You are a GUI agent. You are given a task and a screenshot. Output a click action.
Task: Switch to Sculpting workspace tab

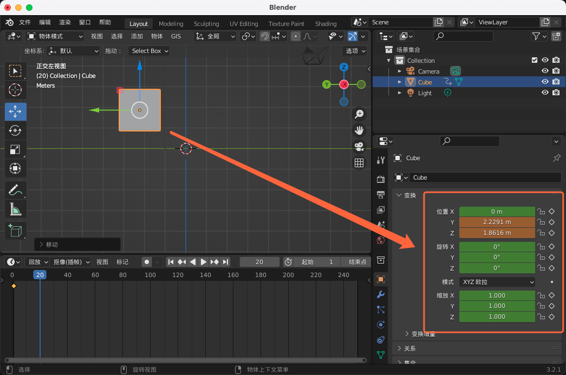(x=206, y=24)
